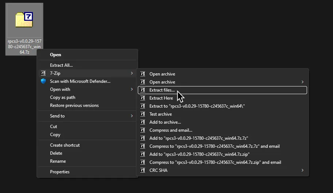
Task: Open the Send to menu entry
Action: [87, 116]
